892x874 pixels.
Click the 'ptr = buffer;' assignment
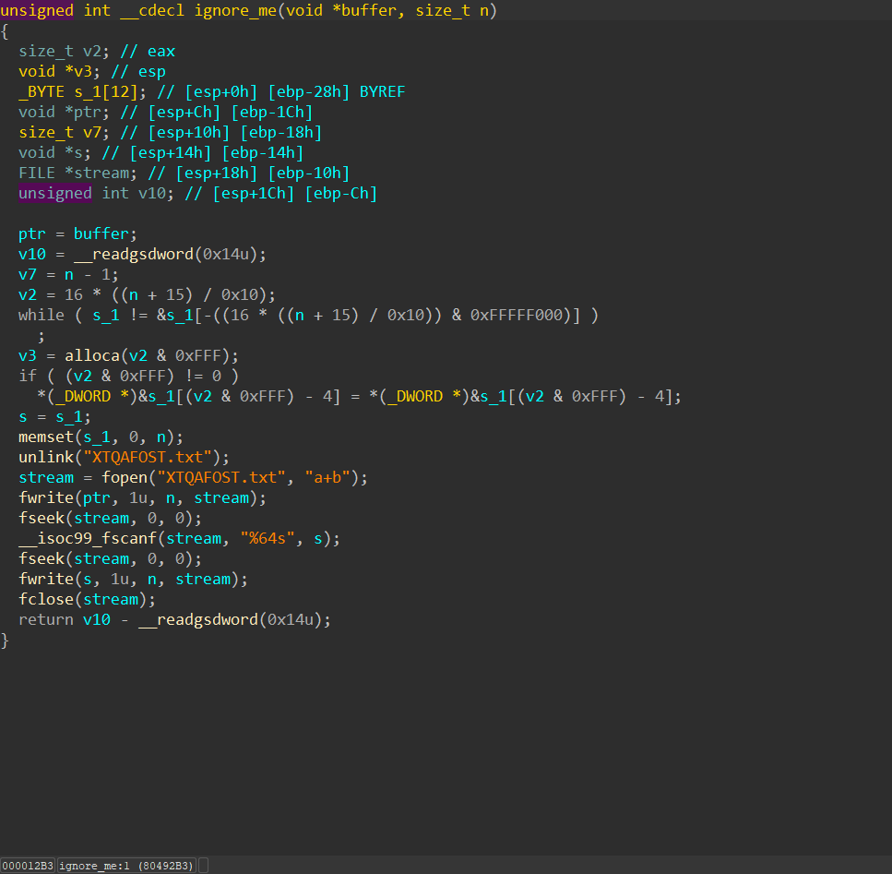(77, 233)
